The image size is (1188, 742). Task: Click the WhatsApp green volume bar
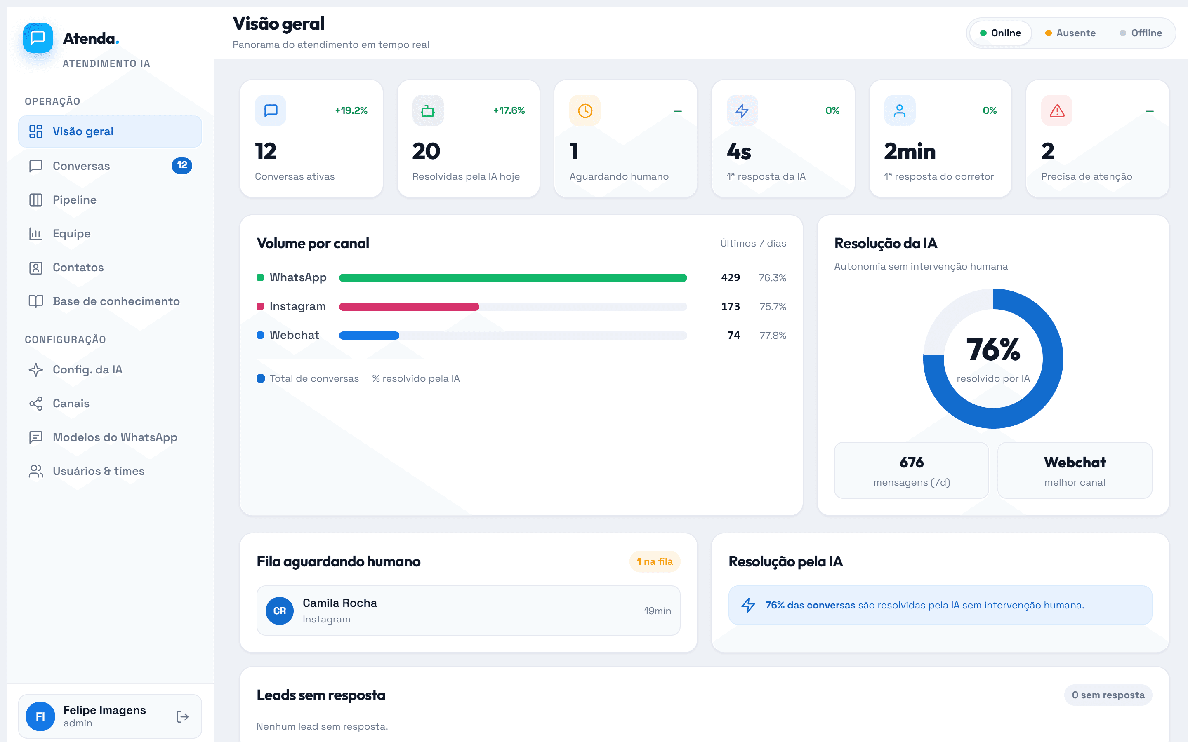(x=513, y=278)
